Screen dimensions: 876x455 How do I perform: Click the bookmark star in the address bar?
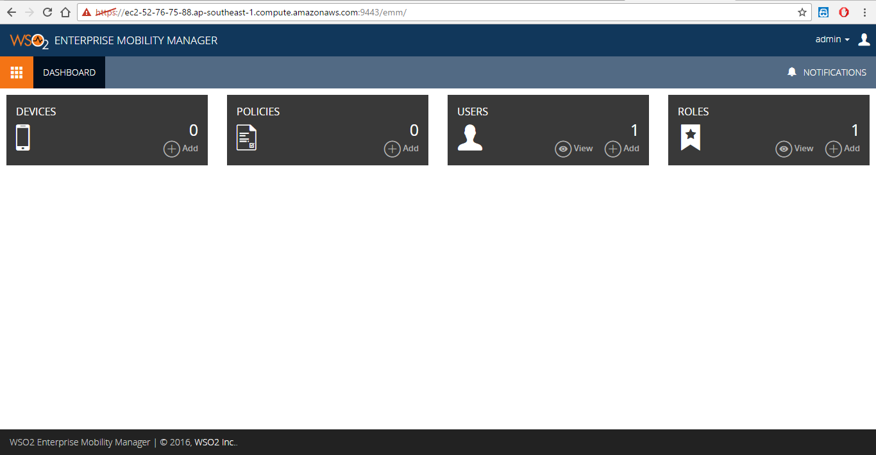pyautogui.click(x=802, y=12)
